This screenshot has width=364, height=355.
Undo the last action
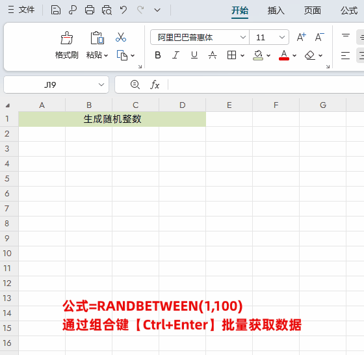123,10
